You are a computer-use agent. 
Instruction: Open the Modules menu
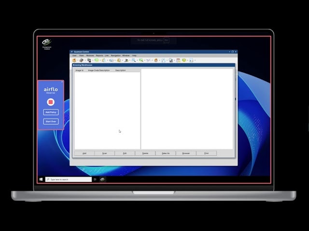pos(90,55)
